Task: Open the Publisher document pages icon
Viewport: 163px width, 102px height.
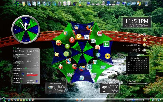Action: [x=93, y=41]
